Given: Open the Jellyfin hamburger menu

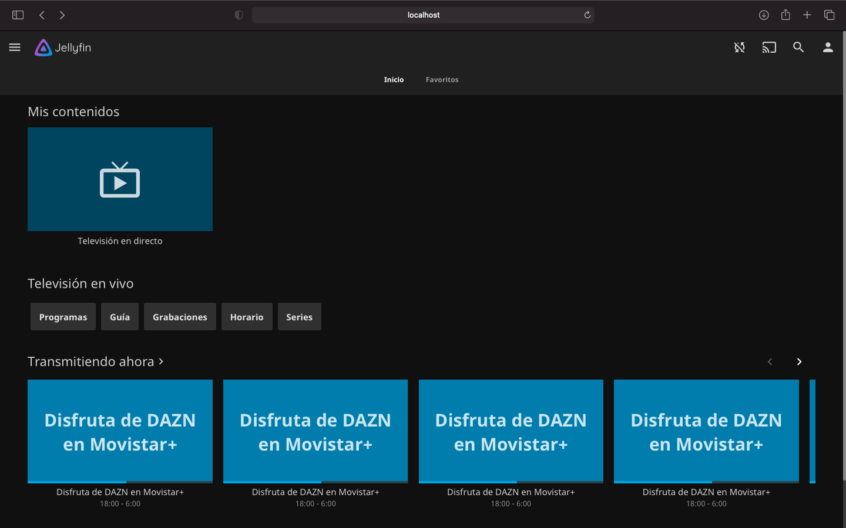Looking at the screenshot, I should 15,48.
